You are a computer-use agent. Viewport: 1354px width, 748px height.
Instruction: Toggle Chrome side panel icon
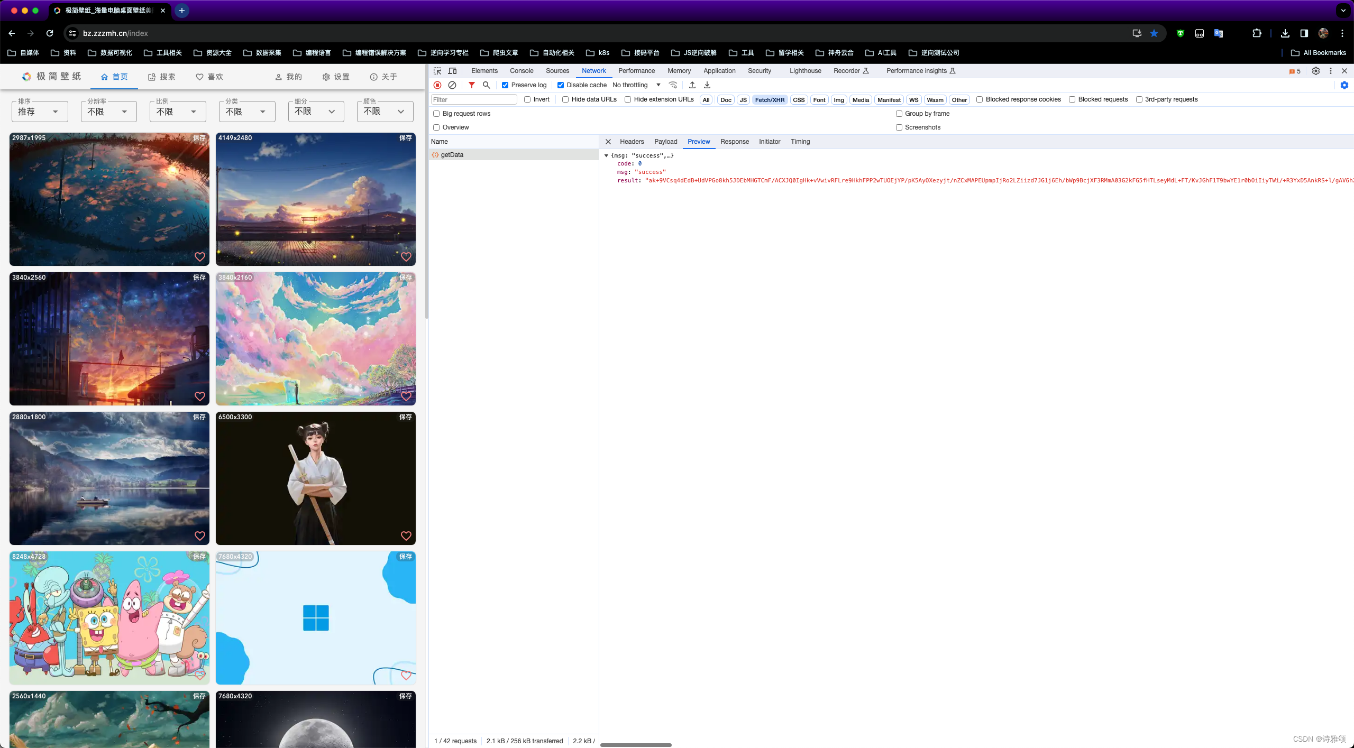point(1304,33)
